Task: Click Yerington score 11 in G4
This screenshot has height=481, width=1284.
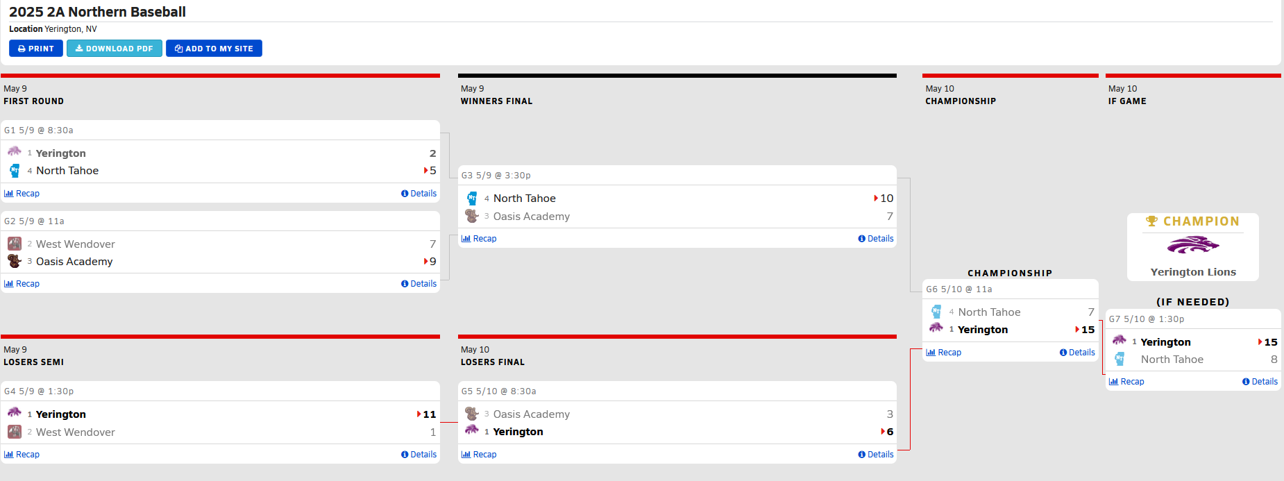Action: [430, 414]
